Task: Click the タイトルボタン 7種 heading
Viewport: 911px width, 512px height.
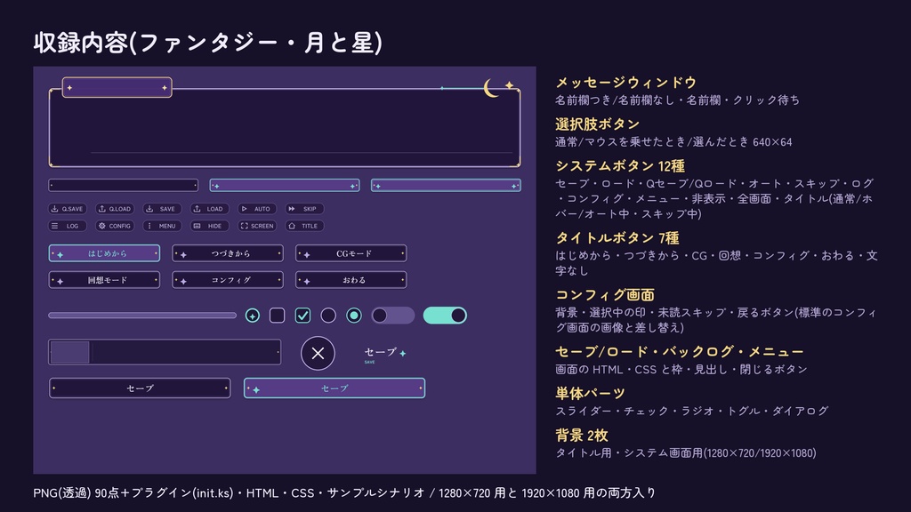Action: pyautogui.click(x=617, y=238)
